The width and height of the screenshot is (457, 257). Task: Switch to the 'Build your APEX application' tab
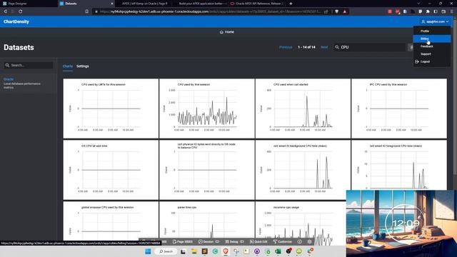pos(201,4)
